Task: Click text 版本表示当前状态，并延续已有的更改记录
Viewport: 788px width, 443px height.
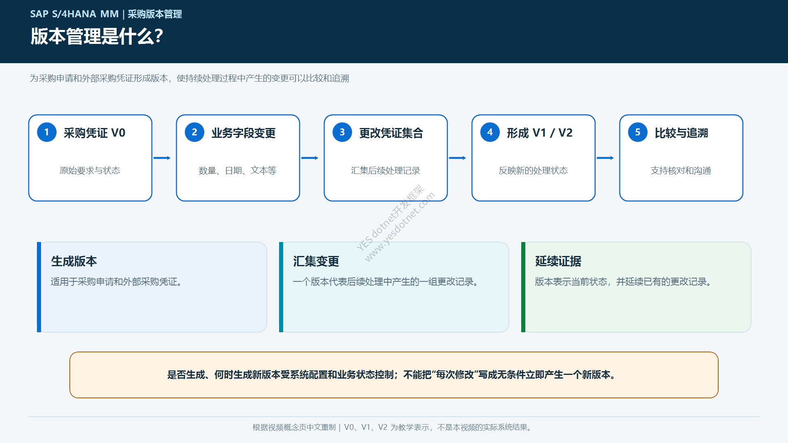Action: [x=623, y=282]
